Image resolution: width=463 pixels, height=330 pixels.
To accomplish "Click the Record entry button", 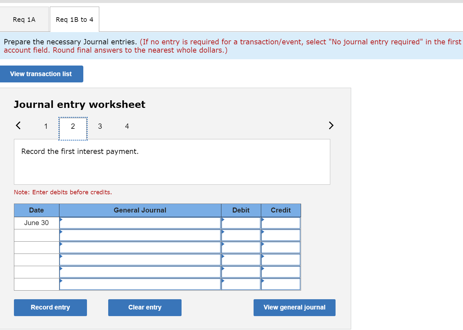I will [x=50, y=307].
